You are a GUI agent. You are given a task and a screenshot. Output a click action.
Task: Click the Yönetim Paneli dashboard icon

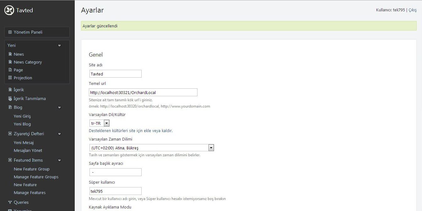pyautogui.click(x=10, y=32)
